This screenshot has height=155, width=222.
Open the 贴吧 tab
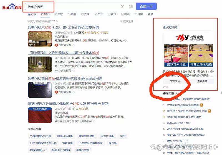[x=59, y=14]
